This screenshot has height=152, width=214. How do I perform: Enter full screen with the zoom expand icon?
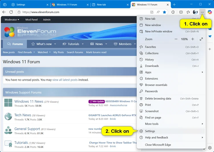(x=201, y=39)
